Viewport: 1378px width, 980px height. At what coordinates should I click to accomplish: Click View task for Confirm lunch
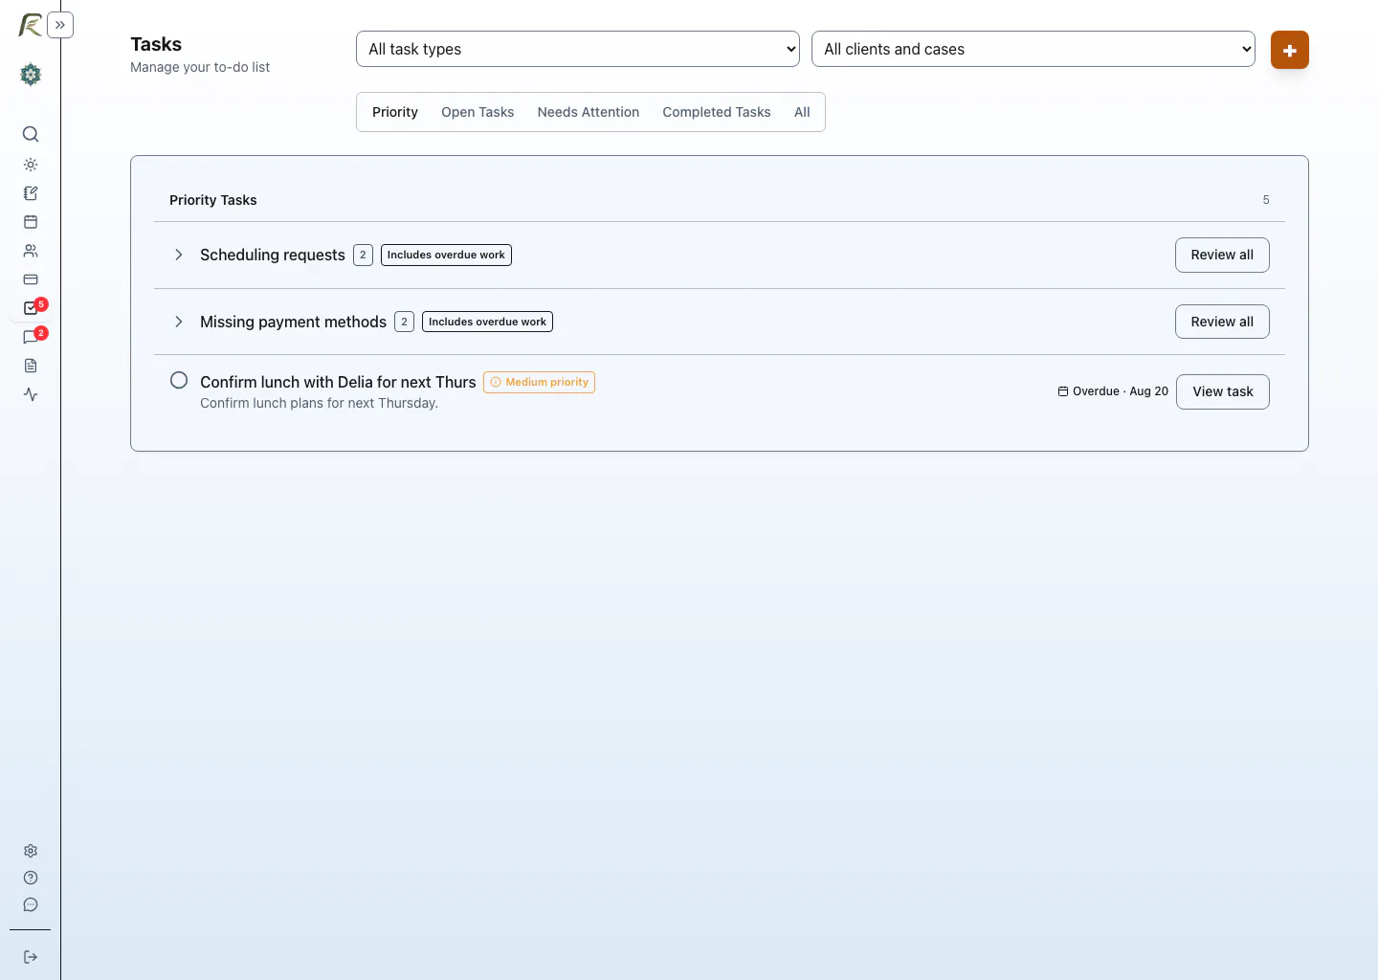[1223, 391]
